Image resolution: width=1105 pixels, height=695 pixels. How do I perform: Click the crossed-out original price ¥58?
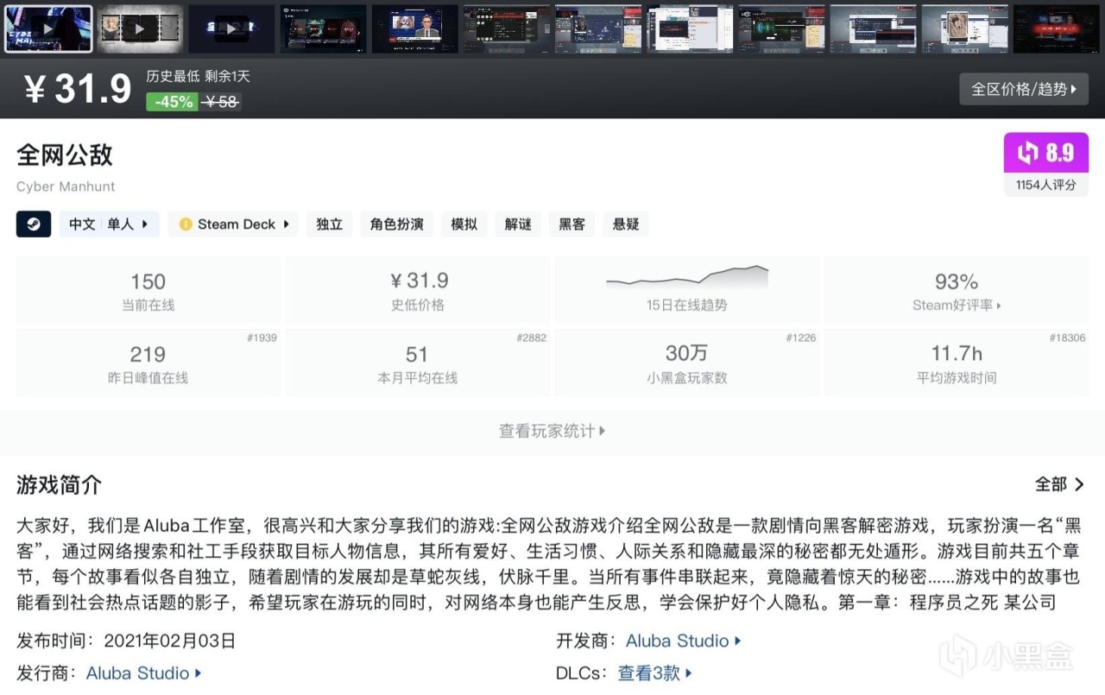(221, 102)
